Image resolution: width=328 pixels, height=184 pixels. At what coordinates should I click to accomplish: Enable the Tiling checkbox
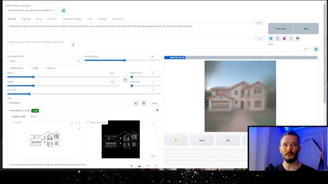(x=30, y=68)
